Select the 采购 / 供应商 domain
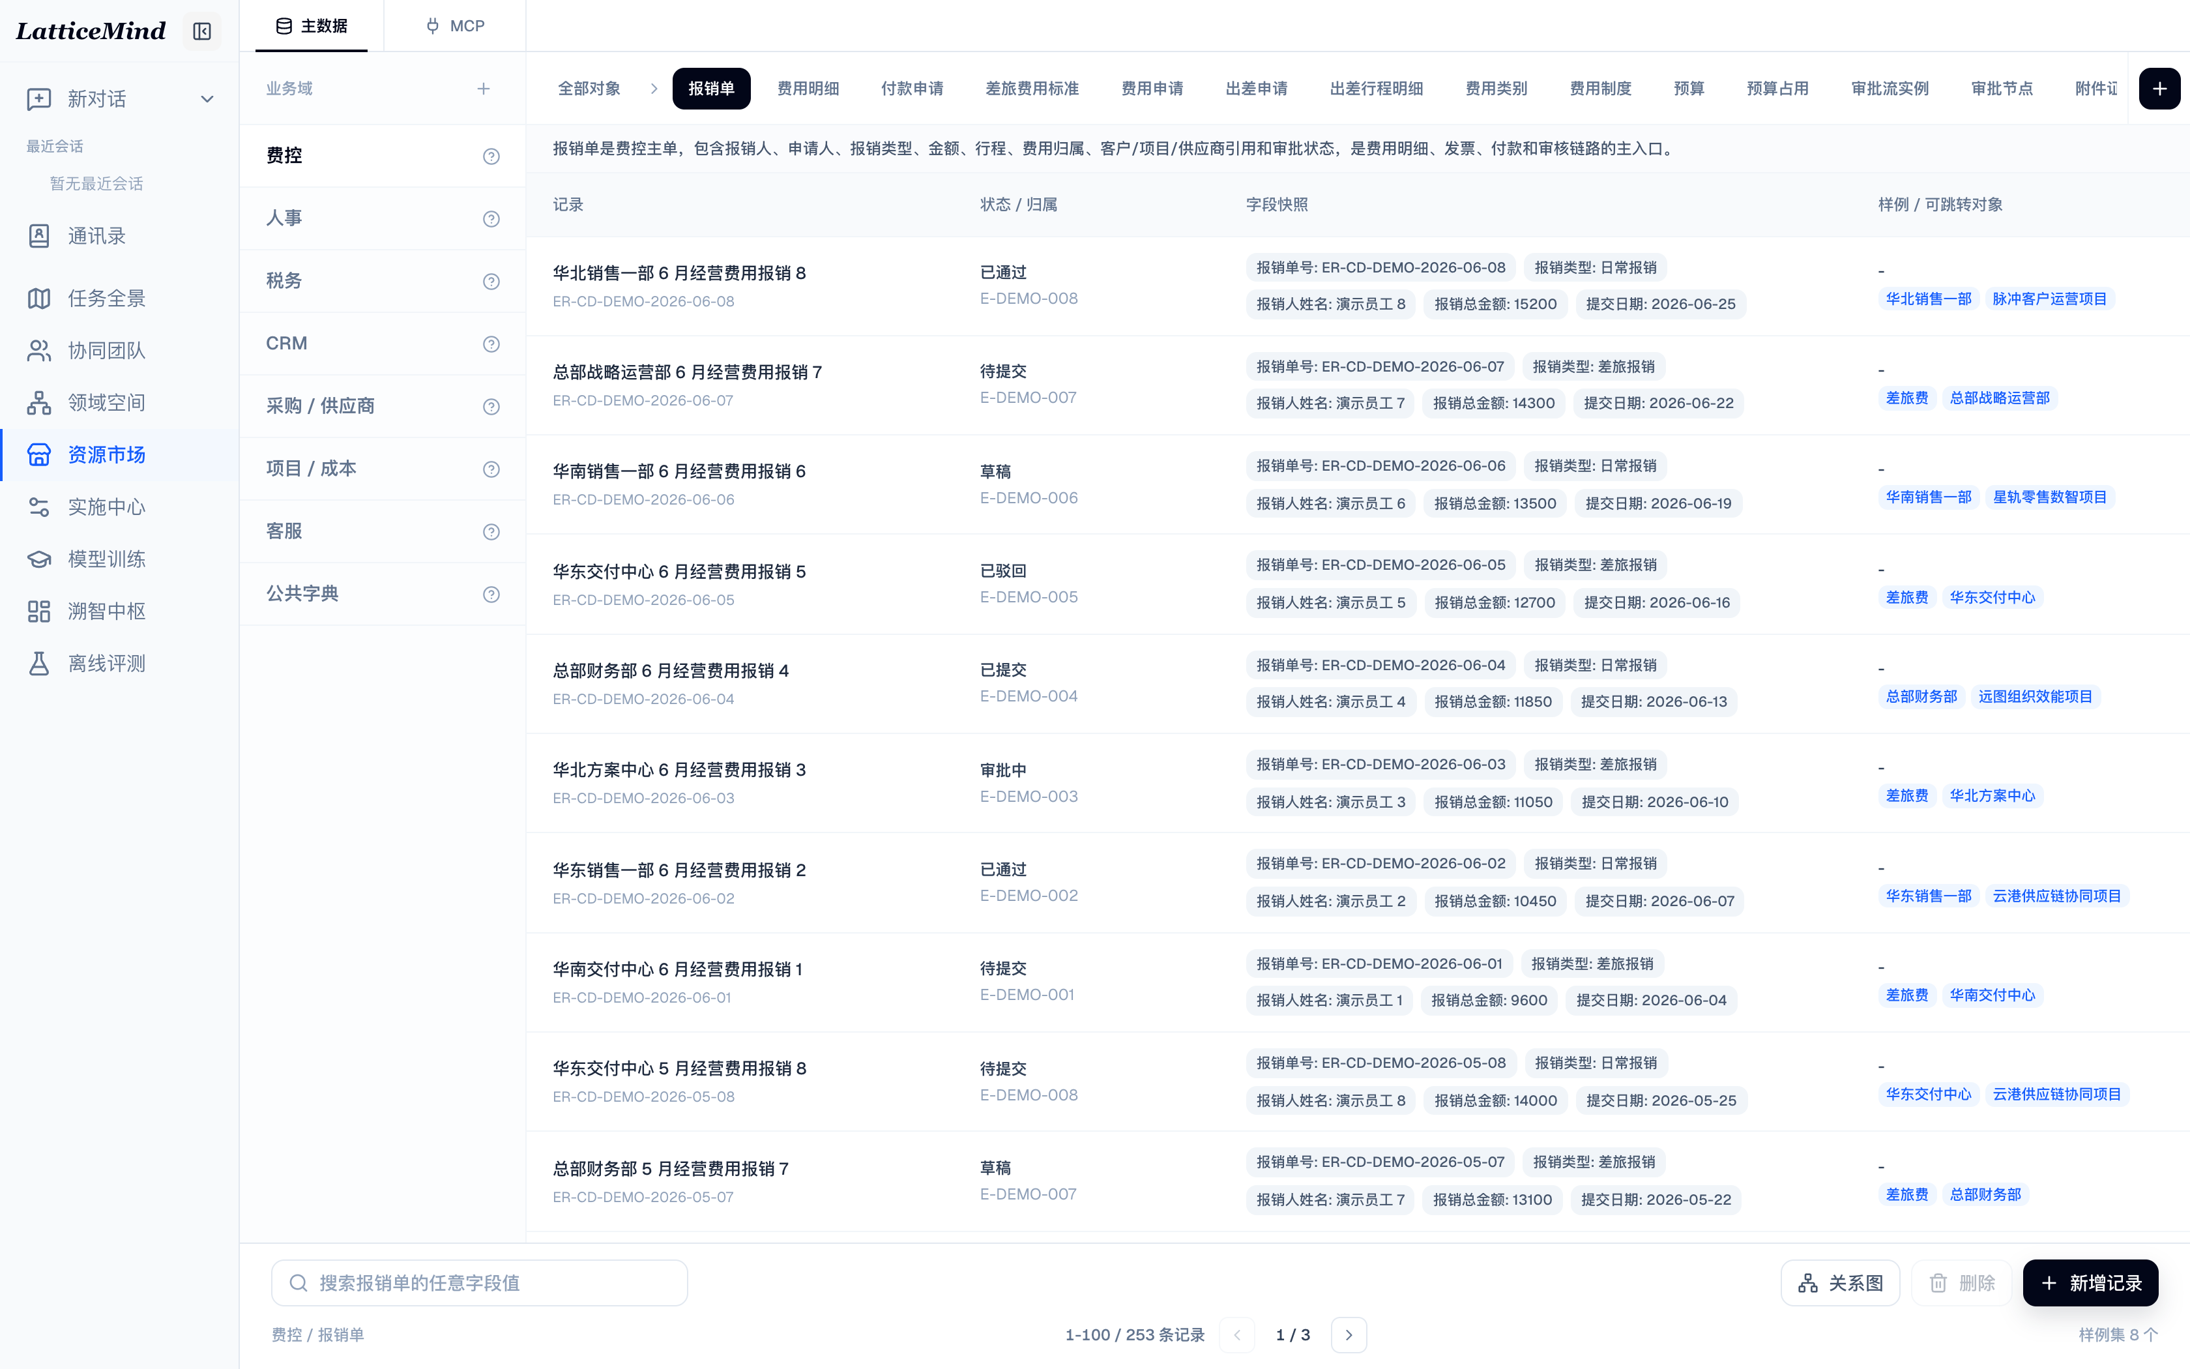 pyautogui.click(x=383, y=407)
